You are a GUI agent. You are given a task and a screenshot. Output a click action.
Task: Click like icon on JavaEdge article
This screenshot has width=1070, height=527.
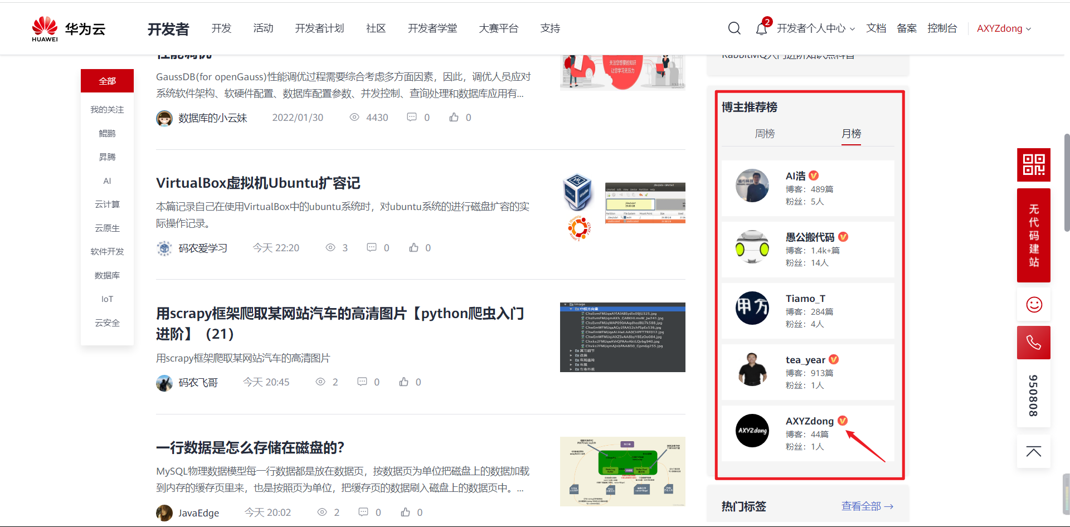coord(405,512)
